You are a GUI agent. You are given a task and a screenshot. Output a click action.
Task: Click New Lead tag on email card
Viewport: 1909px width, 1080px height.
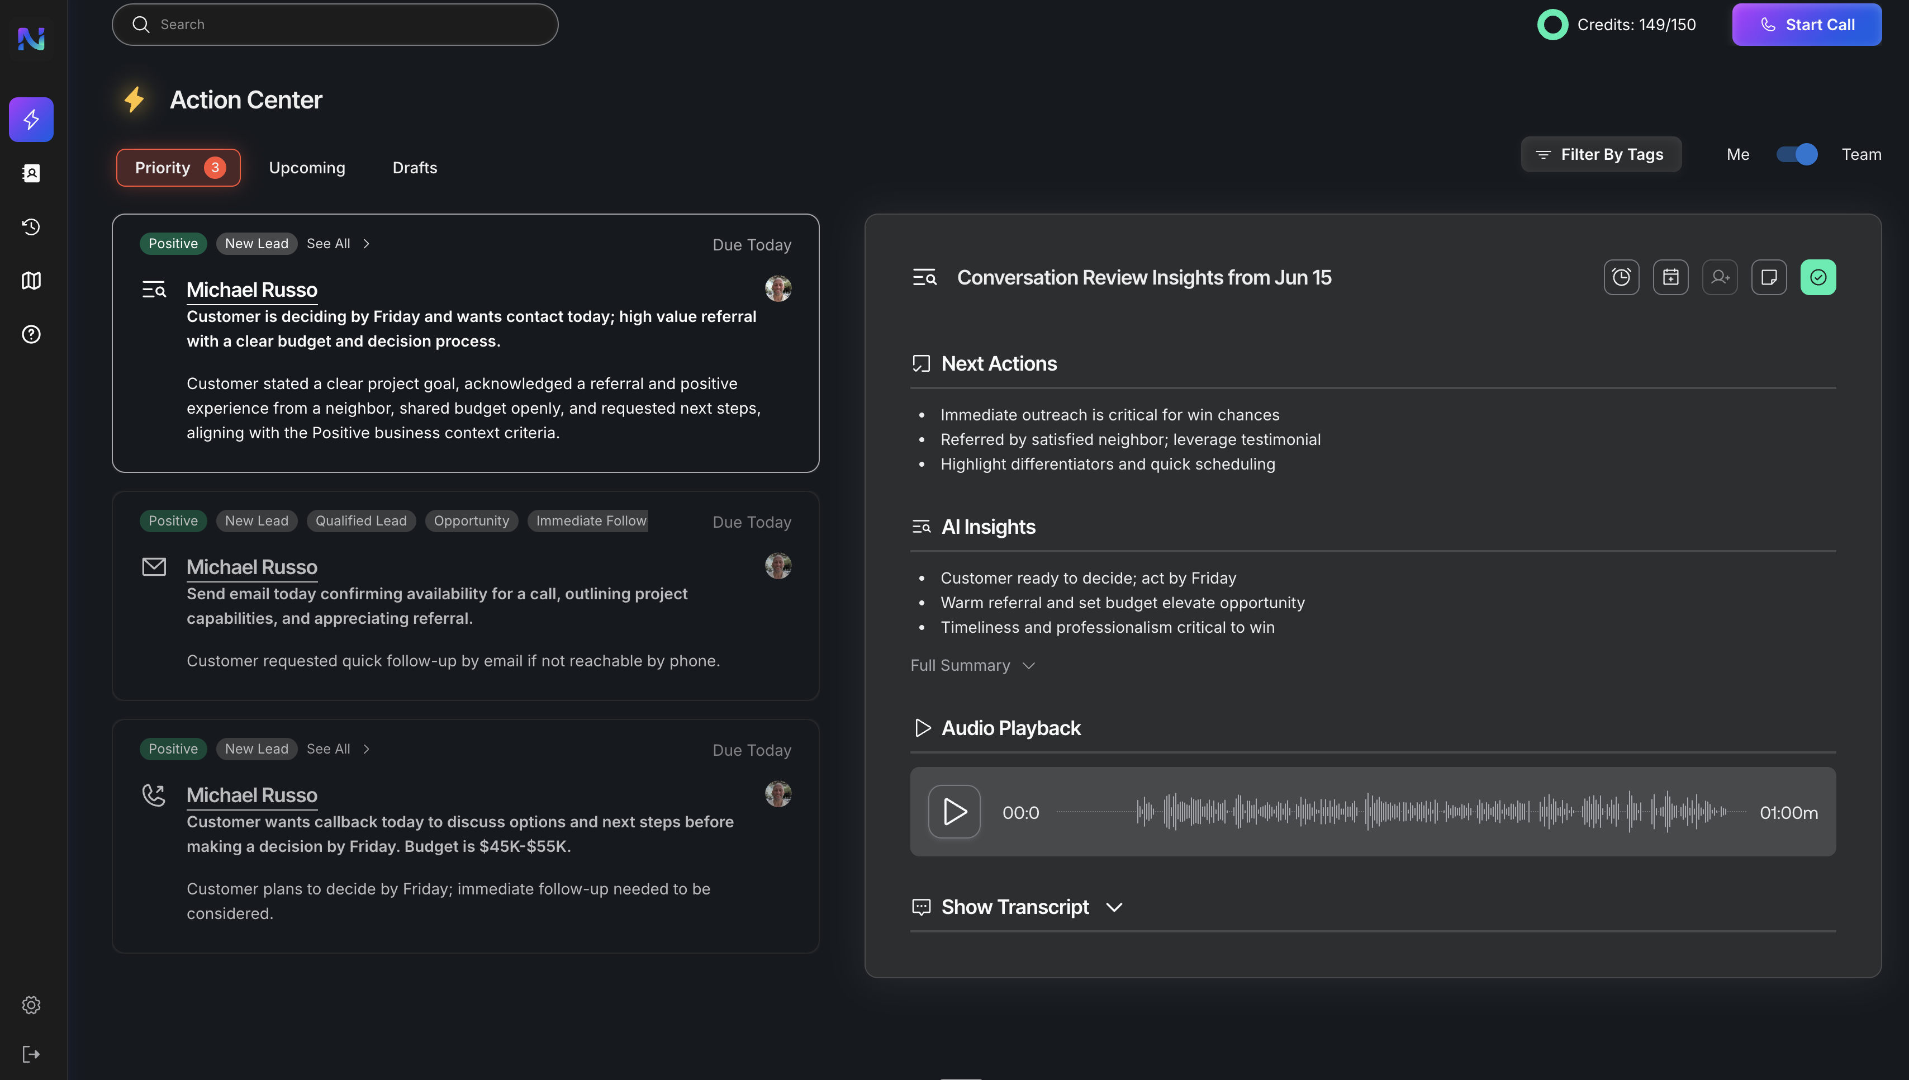[x=257, y=521]
